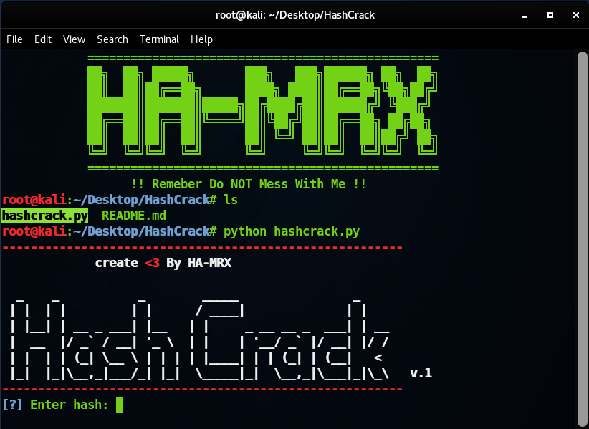This screenshot has height=429, width=589.
Task: Close the terminal window
Action: pos(576,15)
